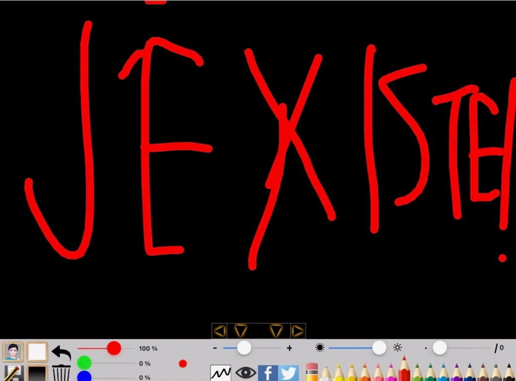Click the right-center down triangle arrow
The width and height of the screenshot is (516, 381).
pos(276,331)
